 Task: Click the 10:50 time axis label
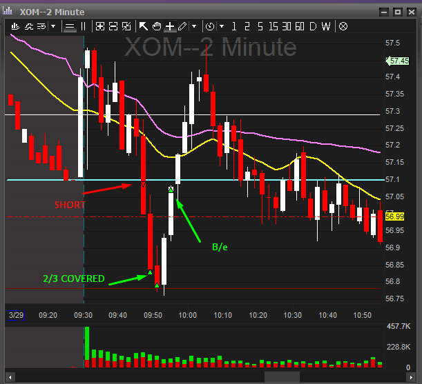[x=362, y=315]
